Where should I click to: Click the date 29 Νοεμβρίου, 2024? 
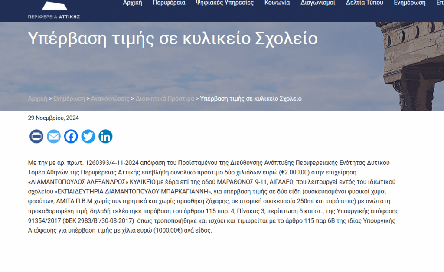pos(53,118)
